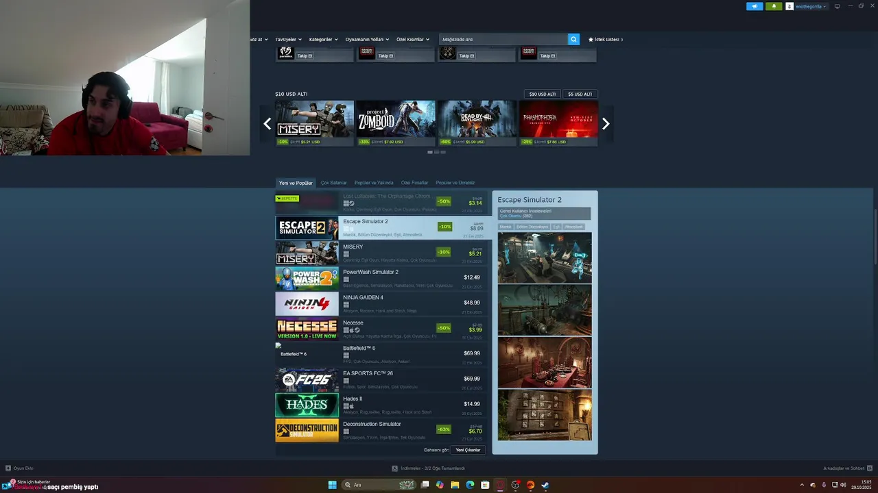Show previous games with left carousel arrow
Screen dimensions: 878x493
click(x=268, y=124)
